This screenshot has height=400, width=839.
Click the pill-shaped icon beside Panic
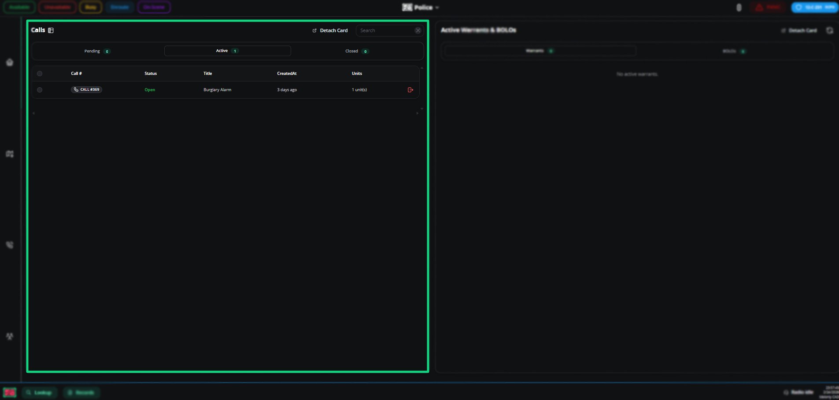pos(739,7)
